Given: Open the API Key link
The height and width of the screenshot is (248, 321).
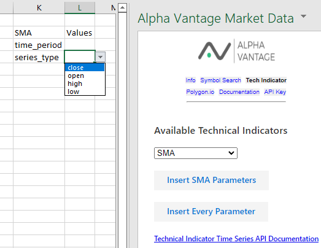Looking at the screenshot, I should (x=275, y=92).
